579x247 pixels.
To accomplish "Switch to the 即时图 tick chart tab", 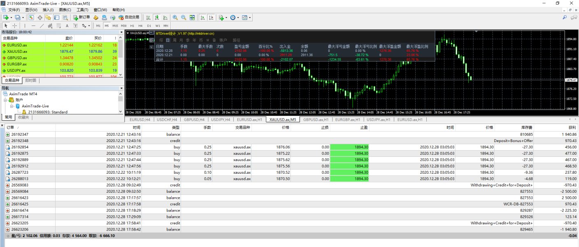I will 31,80.
